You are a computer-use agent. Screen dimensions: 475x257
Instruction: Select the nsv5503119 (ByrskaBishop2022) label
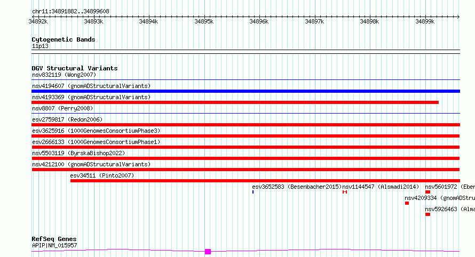78,153
